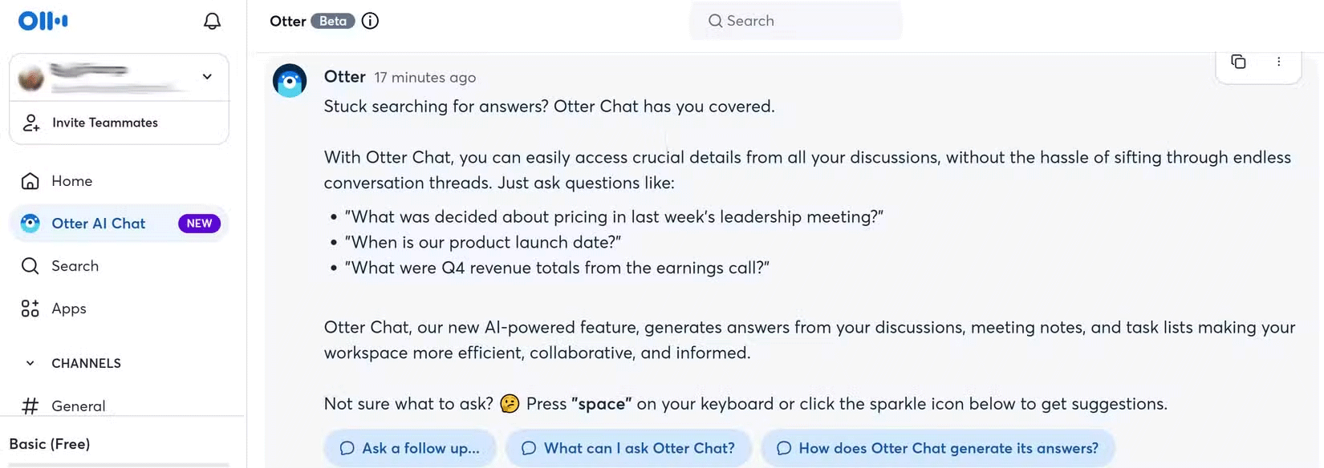1324x468 pixels.
Task: Click the Search field at the top
Action: coord(795,21)
